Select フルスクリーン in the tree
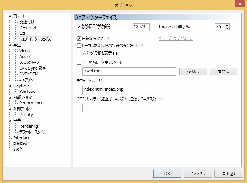 (29, 63)
